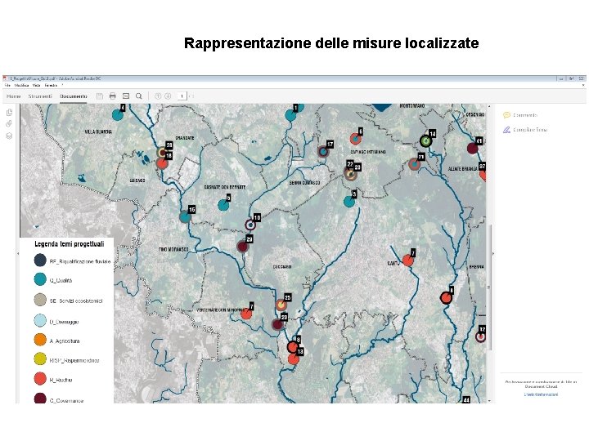The height and width of the screenshot is (441, 589).
Task: Click map marker number 17
Action: (x=323, y=152)
